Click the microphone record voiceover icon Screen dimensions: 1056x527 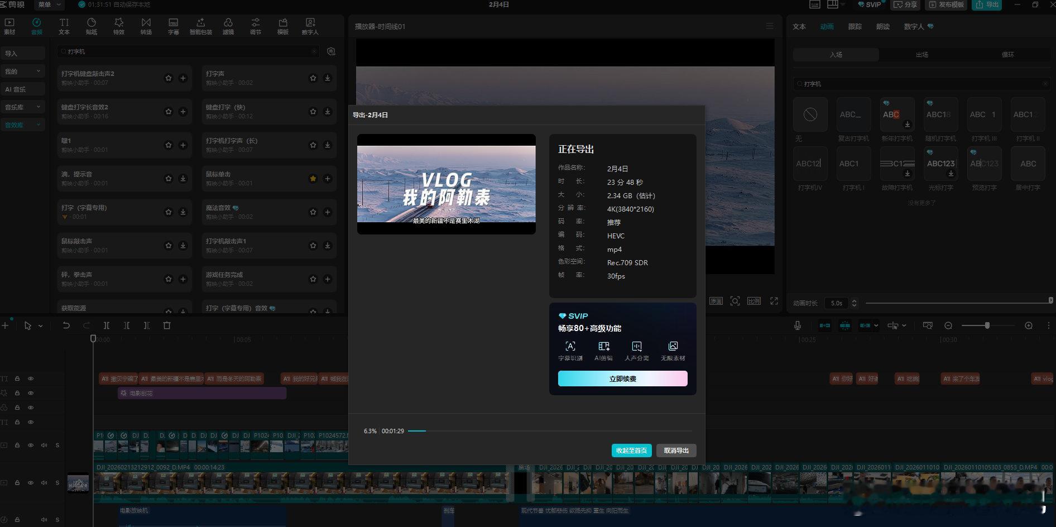(x=798, y=325)
